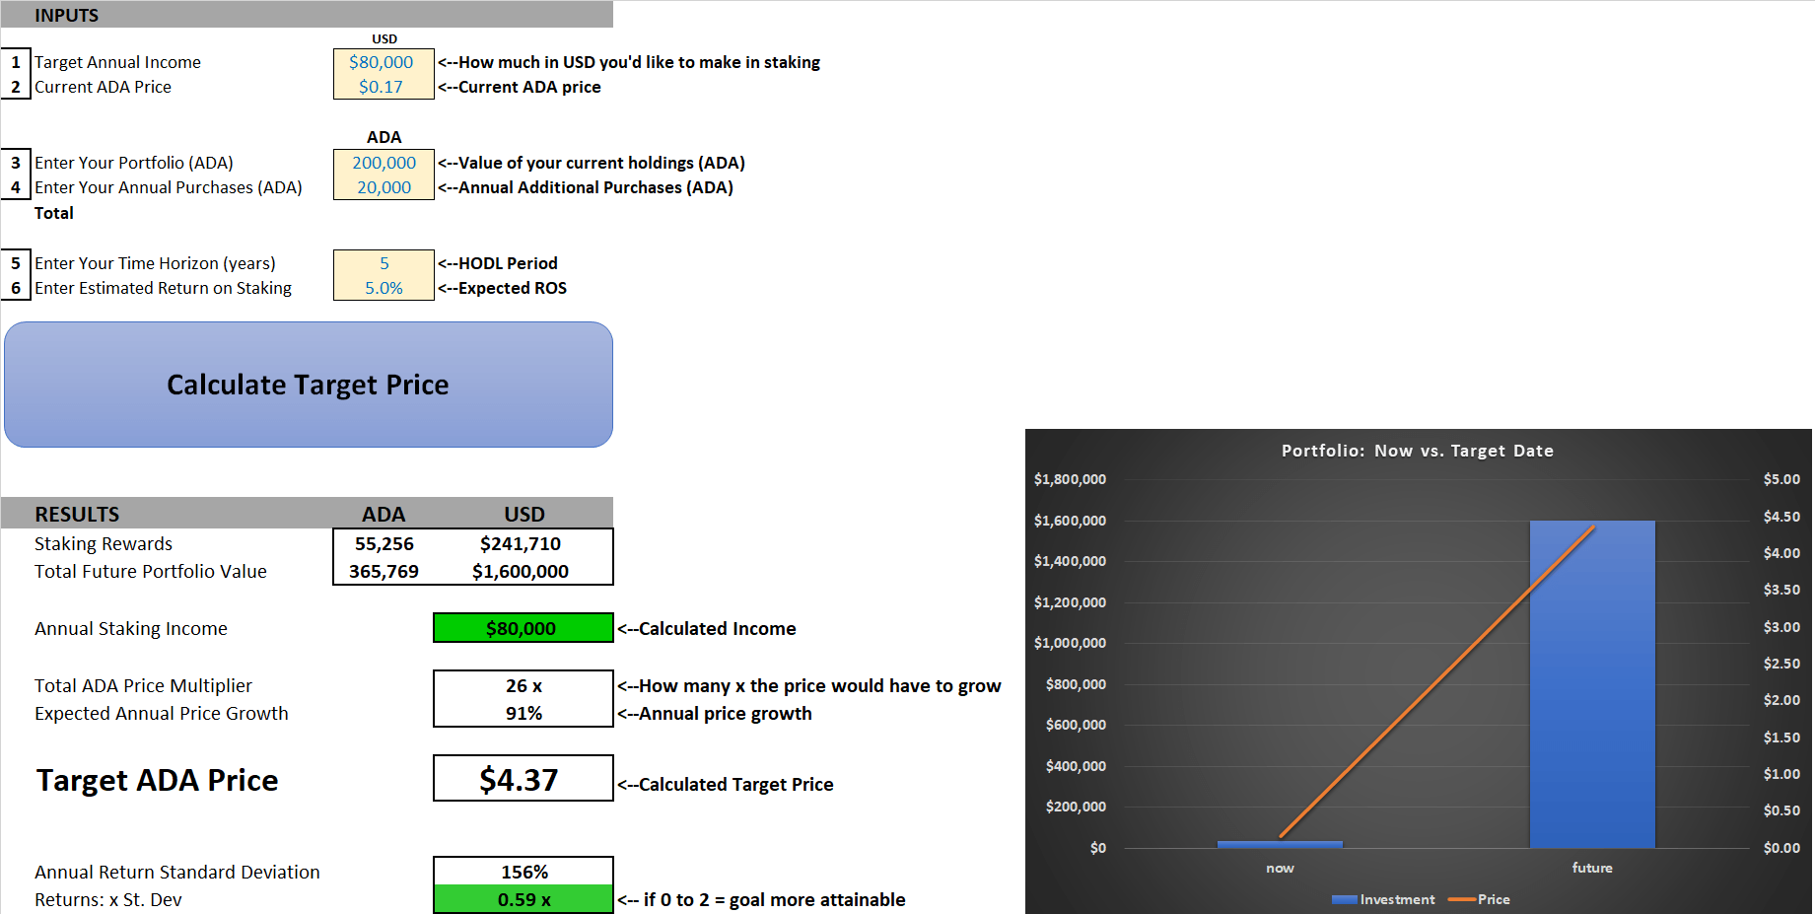Viewport: 1815px width, 914px height.
Task: Click the $1,800,000 left axis label
Action: point(1070,479)
